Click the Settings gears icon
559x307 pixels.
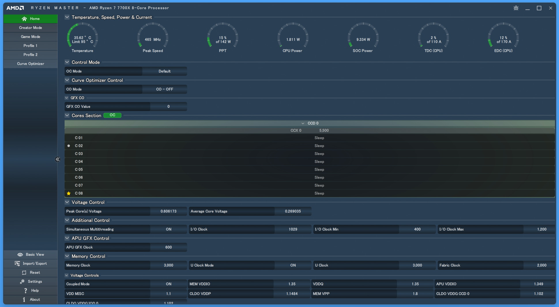[x=22, y=281]
